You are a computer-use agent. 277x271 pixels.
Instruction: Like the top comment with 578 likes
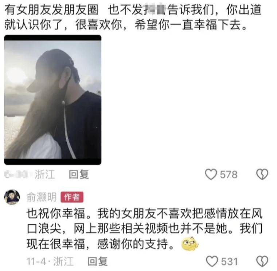pos(211,174)
